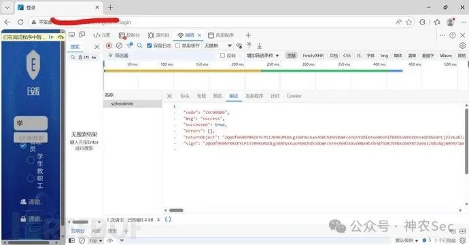Image resolution: width=469 pixels, height=245 pixels.
Task: Open the network settings gear icon
Action: (x=462, y=45)
